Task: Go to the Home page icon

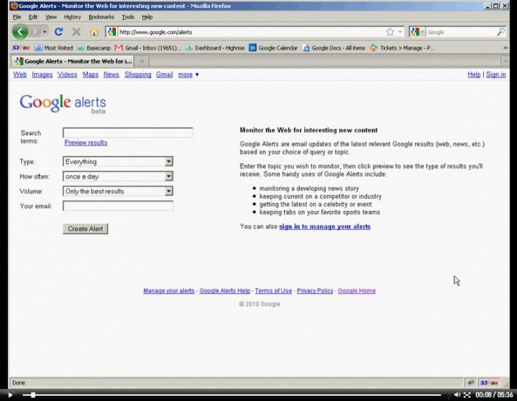Action: point(94,32)
